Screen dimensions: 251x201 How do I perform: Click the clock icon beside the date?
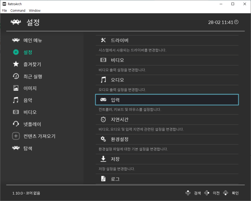tap(236, 22)
